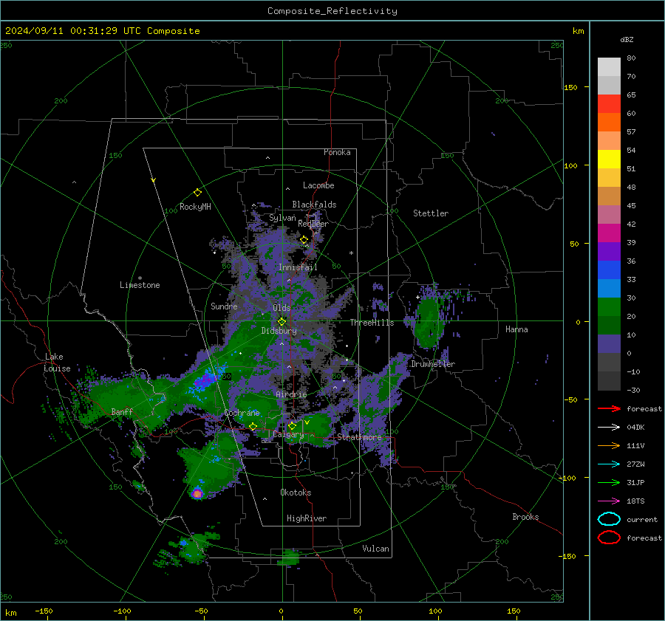Click the yellow V marker northwest of RockyMH

pos(154,180)
